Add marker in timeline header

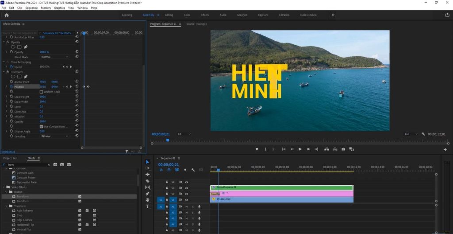(185, 170)
